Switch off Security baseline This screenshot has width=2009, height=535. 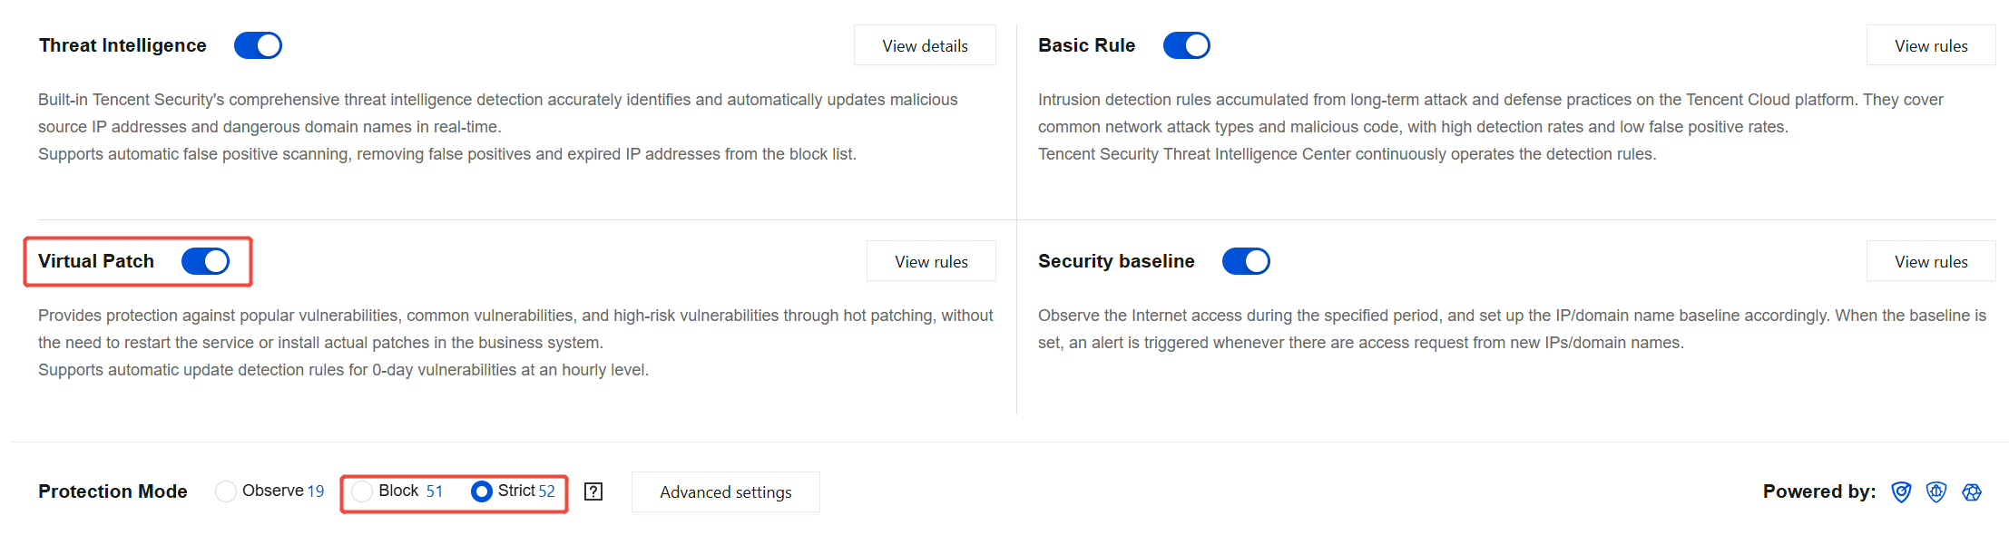coord(1246,261)
